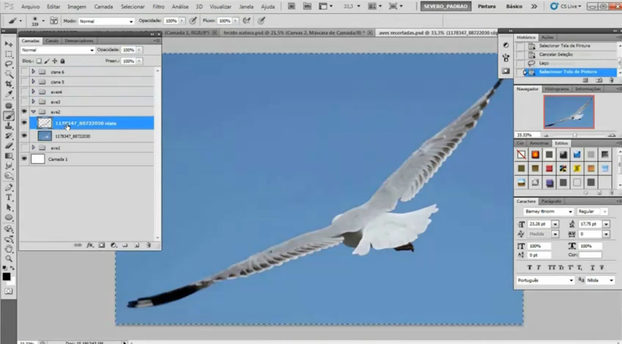Click the black foreground color swatch
This screenshot has width=622, height=344.
click(6, 277)
